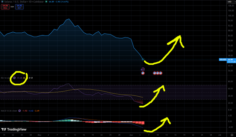
Task: Click the MACD value -2.49 in orange
Action: pyautogui.click(x=37, y=111)
